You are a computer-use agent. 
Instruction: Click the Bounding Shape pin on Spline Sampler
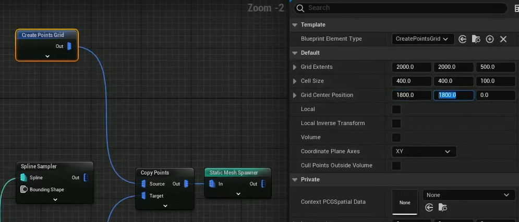[x=24, y=190]
